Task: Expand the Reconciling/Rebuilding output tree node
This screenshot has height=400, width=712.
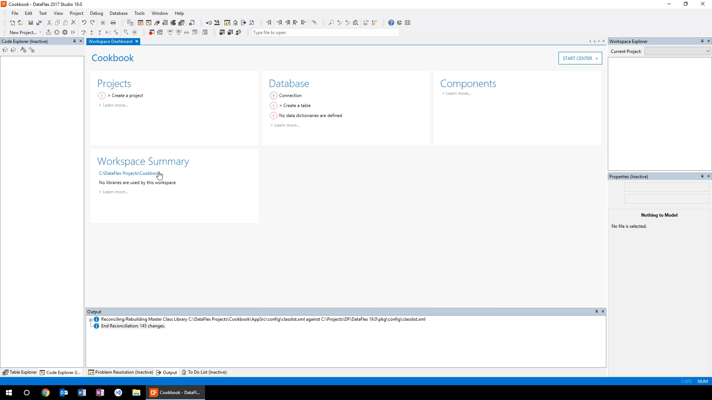Action: pos(90,319)
